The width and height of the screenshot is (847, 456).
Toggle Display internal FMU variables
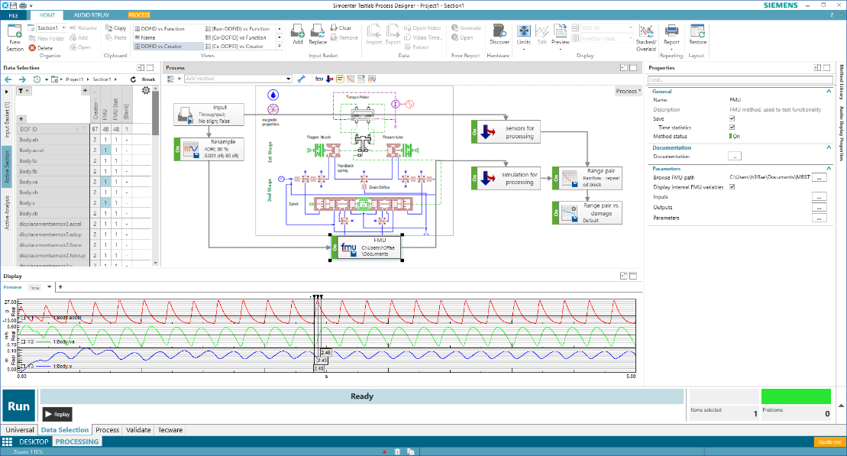(732, 188)
